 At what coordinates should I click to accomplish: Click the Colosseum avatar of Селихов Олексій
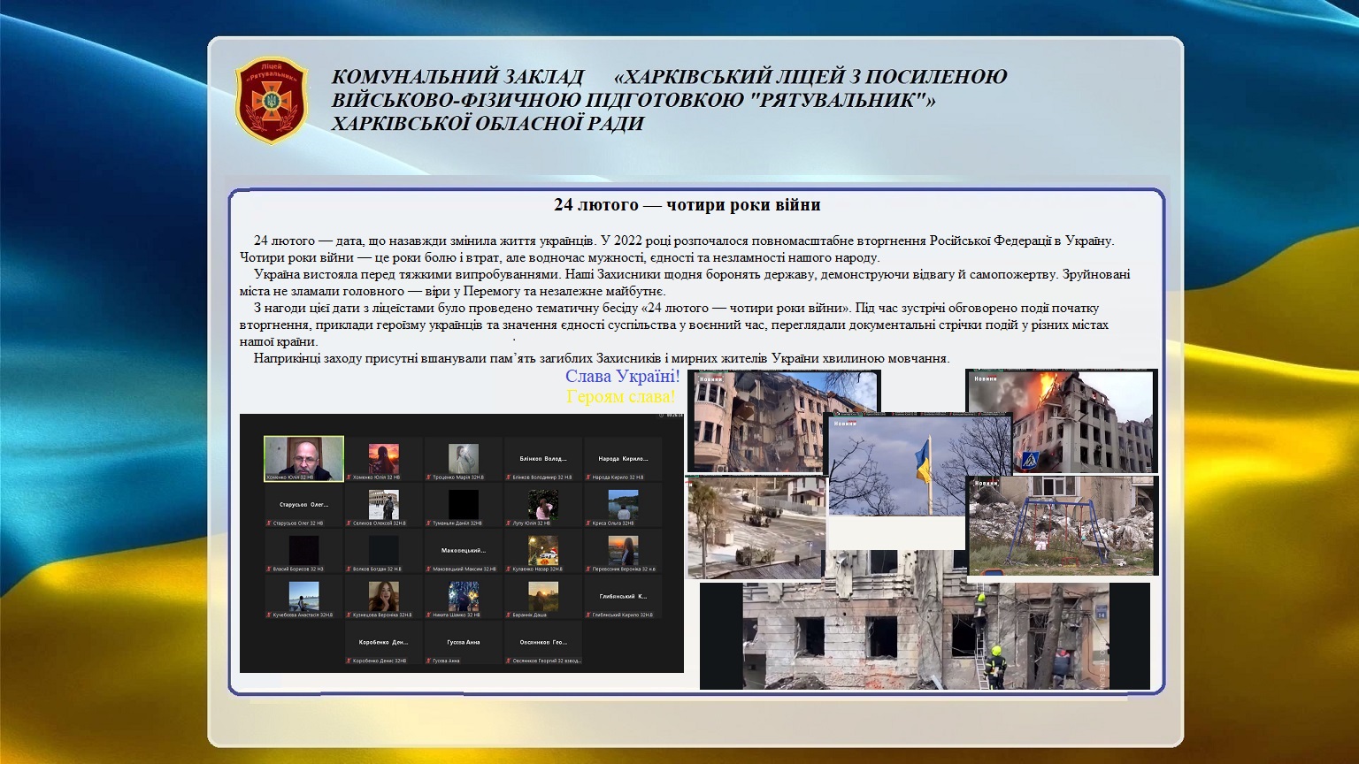[x=383, y=504]
